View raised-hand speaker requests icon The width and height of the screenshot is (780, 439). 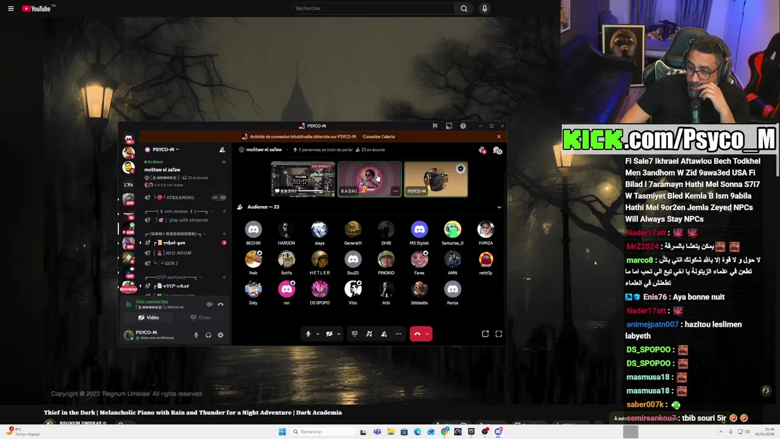[x=482, y=150]
